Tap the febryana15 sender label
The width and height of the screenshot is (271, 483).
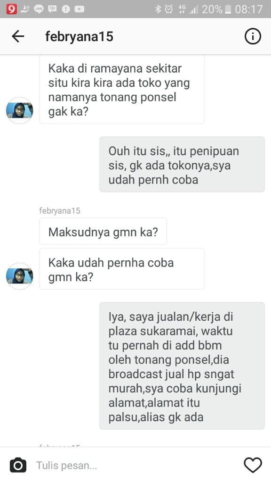tap(60, 211)
